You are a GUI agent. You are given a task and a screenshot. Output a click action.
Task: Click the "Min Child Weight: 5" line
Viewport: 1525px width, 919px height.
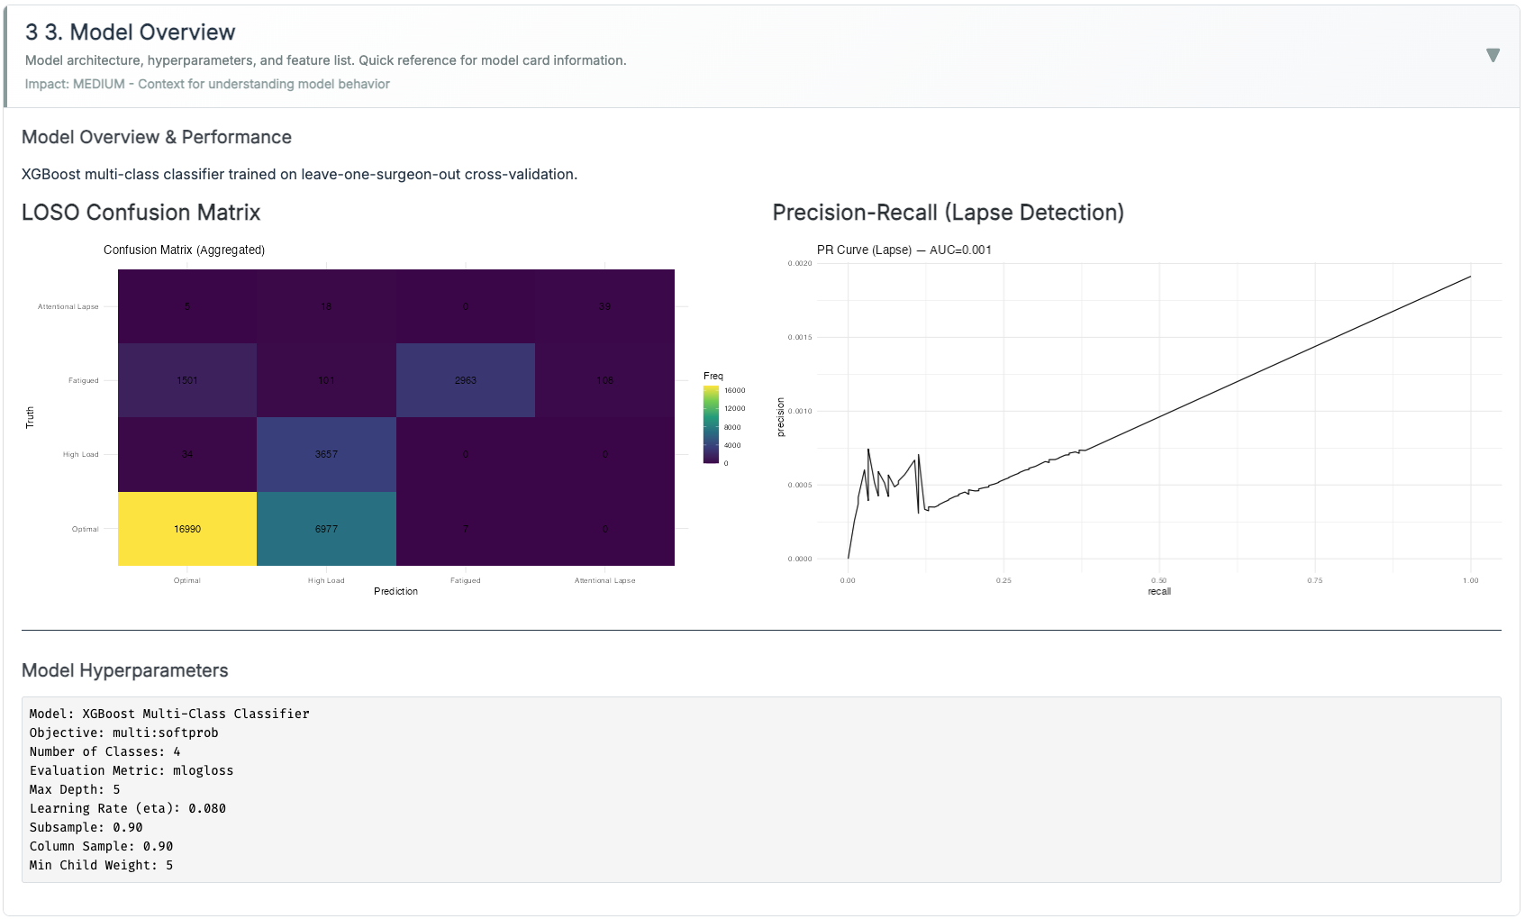(x=101, y=865)
